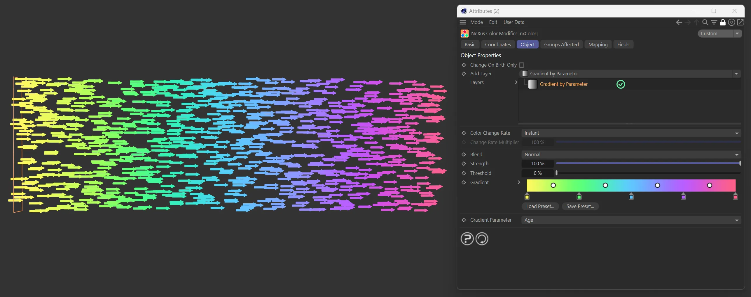Toggle Color Change Rate keyframe diamond
This screenshot has height=297, width=751.
(464, 133)
